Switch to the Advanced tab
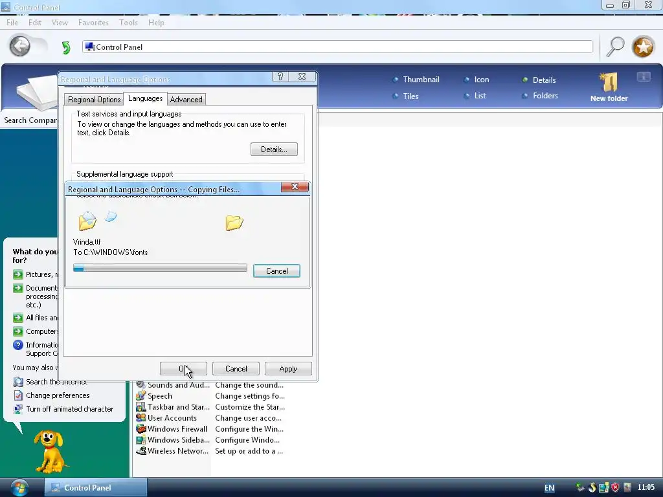Viewport: 663px width, 497px height. (186, 99)
